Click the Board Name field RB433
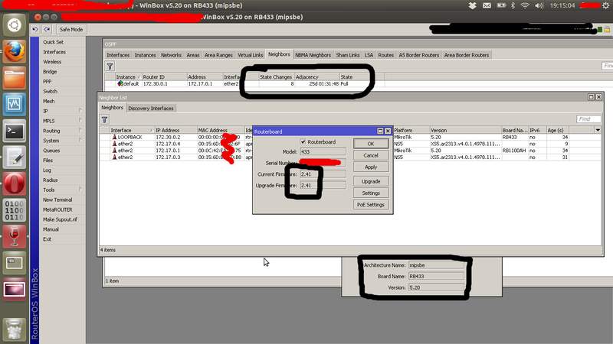 point(436,276)
